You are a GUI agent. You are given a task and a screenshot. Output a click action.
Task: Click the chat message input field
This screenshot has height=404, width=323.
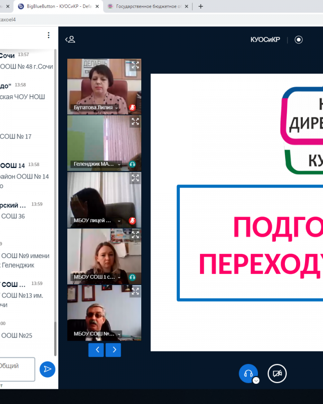[16, 369]
